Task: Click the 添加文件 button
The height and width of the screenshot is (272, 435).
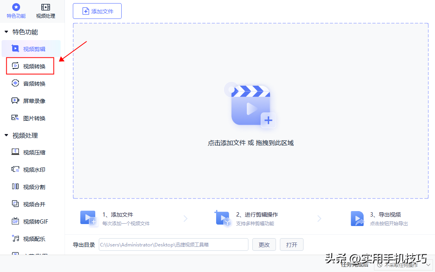Action: pos(97,11)
